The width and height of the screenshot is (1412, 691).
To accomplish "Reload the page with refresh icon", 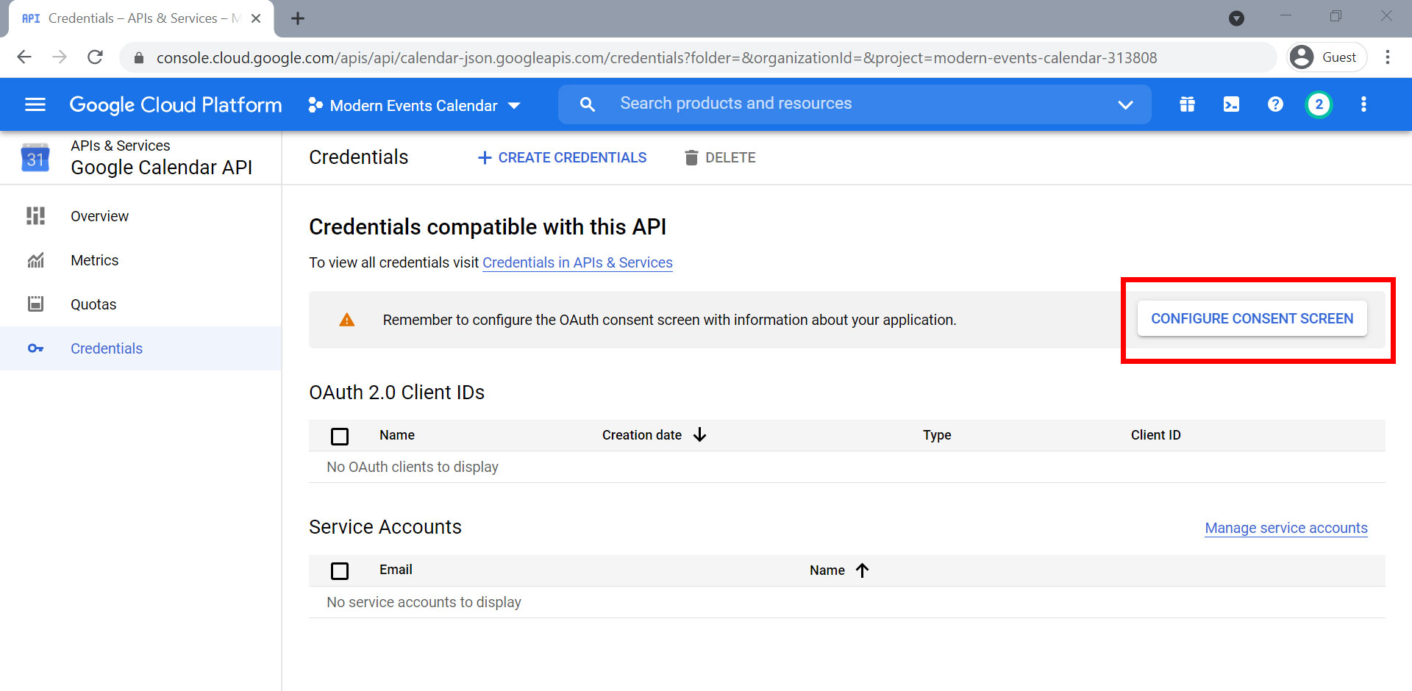I will 95,57.
